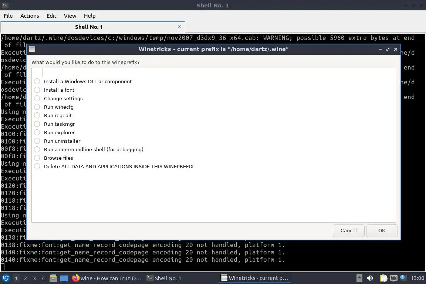Open the Actions menu in terminal
This screenshot has width=426, height=284.
[30, 16]
